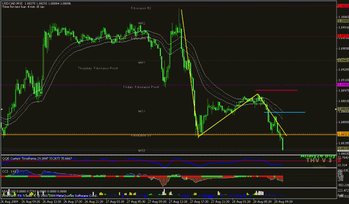349x204 pixels.
Task: Click the 'CCI' indicator label
Action: [11, 172]
